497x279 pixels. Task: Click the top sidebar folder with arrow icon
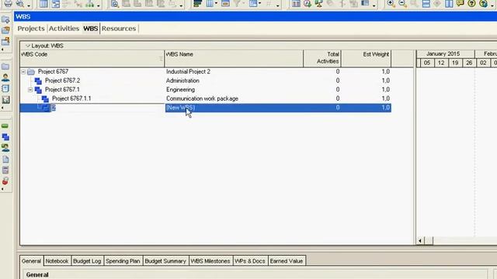(x=5, y=19)
